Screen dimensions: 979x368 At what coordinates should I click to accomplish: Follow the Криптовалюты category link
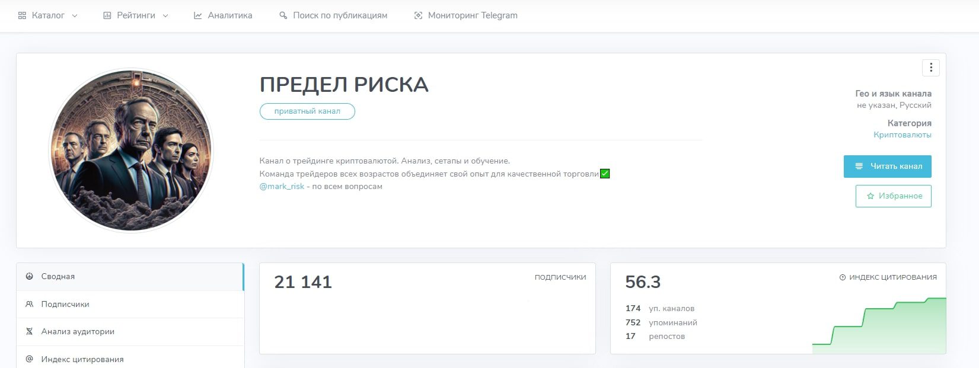[902, 135]
